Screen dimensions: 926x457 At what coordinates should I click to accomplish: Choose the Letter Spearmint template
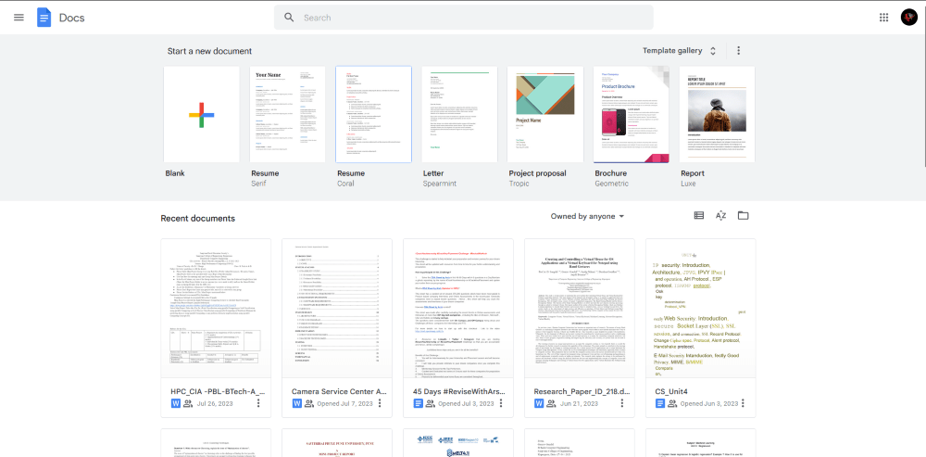click(459, 114)
